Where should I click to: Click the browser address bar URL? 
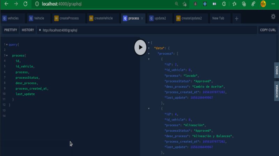click(62, 4)
